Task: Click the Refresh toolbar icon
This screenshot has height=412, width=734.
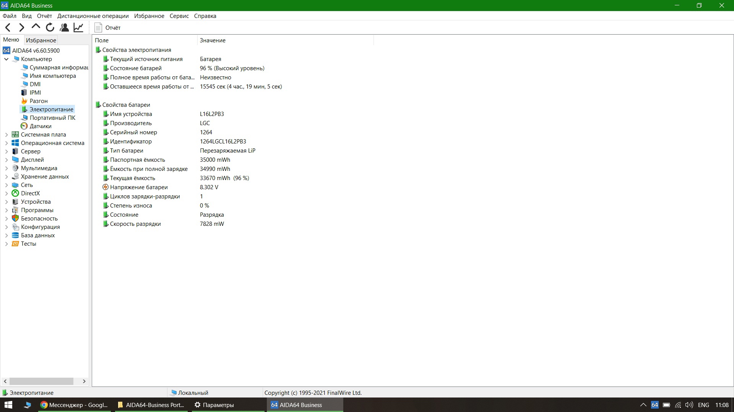Action: pos(50,27)
